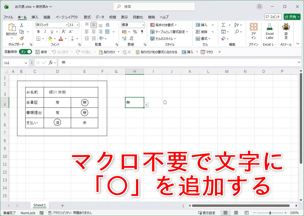The image size is (304, 216).
Task: Switch to the データ ribbon tab
Action: [100, 17]
